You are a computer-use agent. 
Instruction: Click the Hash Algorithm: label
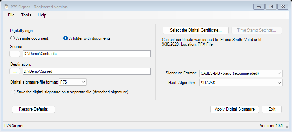tap(182, 83)
